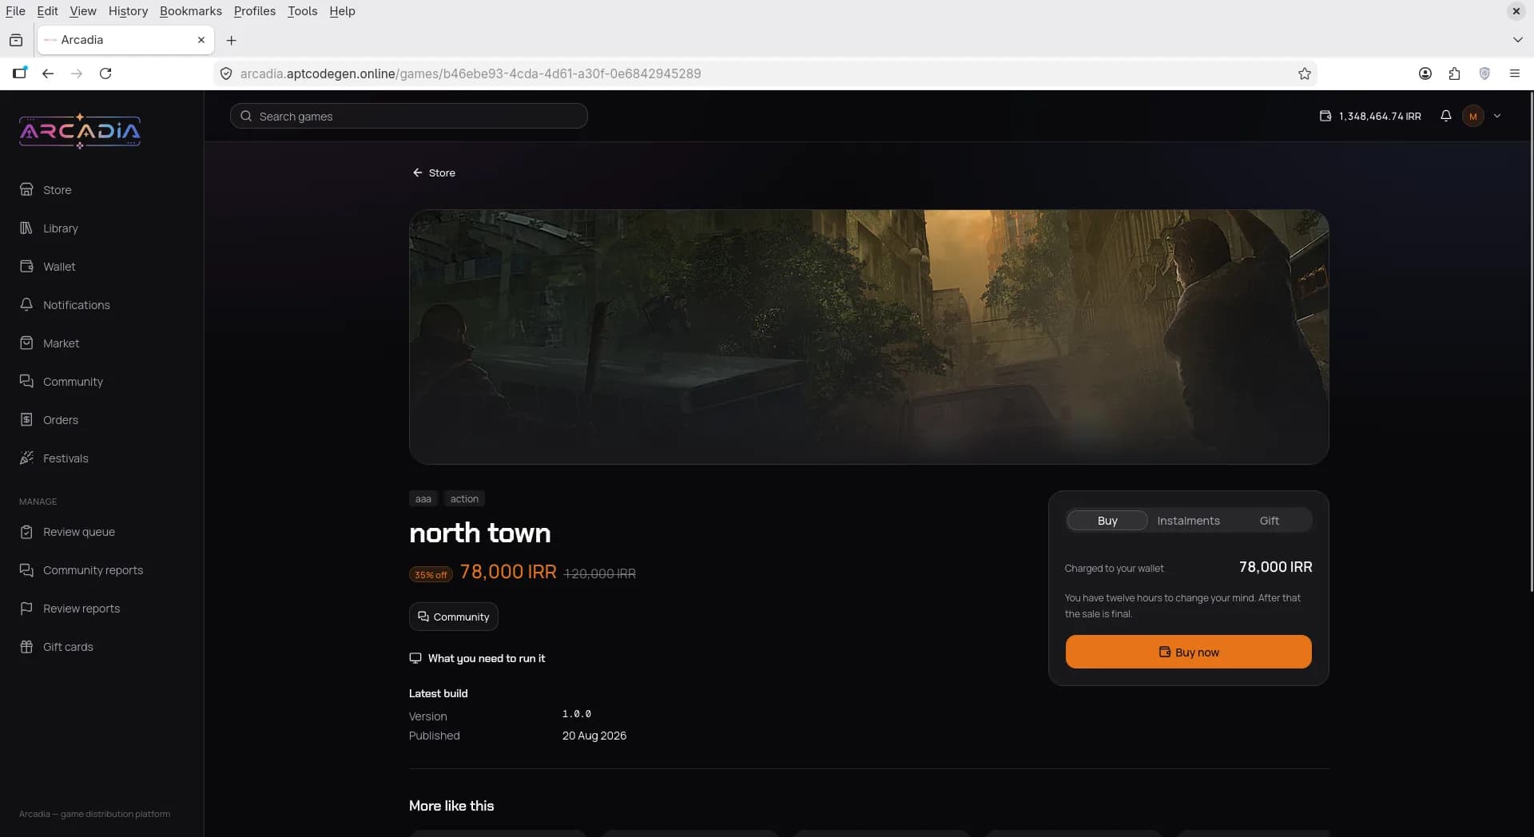Screen dimensions: 1534x837
Task: Switch to the Instalments tab
Action: coord(1188,521)
